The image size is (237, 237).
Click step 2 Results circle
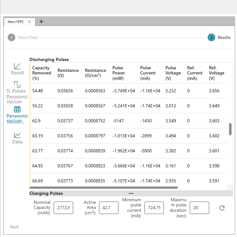tap(211, 37)
